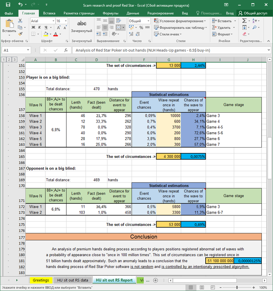This screenshot has height=291, width=273.
Task: Click Increase Indent icon
Action: tap(105, 34)
